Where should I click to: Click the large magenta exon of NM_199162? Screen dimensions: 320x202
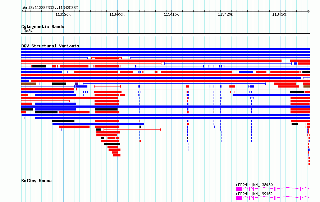click(x=239, y=198)
